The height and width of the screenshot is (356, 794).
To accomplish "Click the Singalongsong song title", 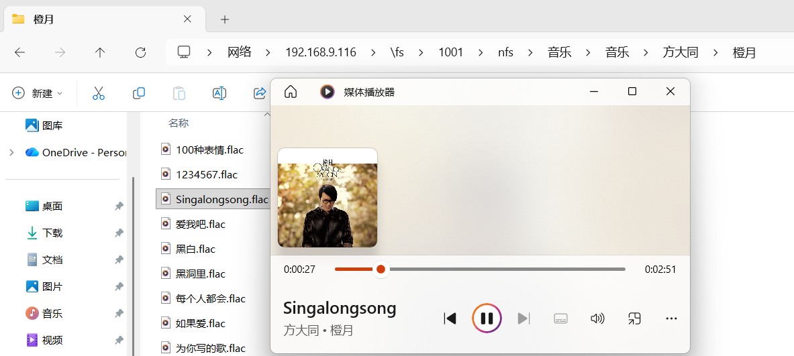I will click(340, 308).
